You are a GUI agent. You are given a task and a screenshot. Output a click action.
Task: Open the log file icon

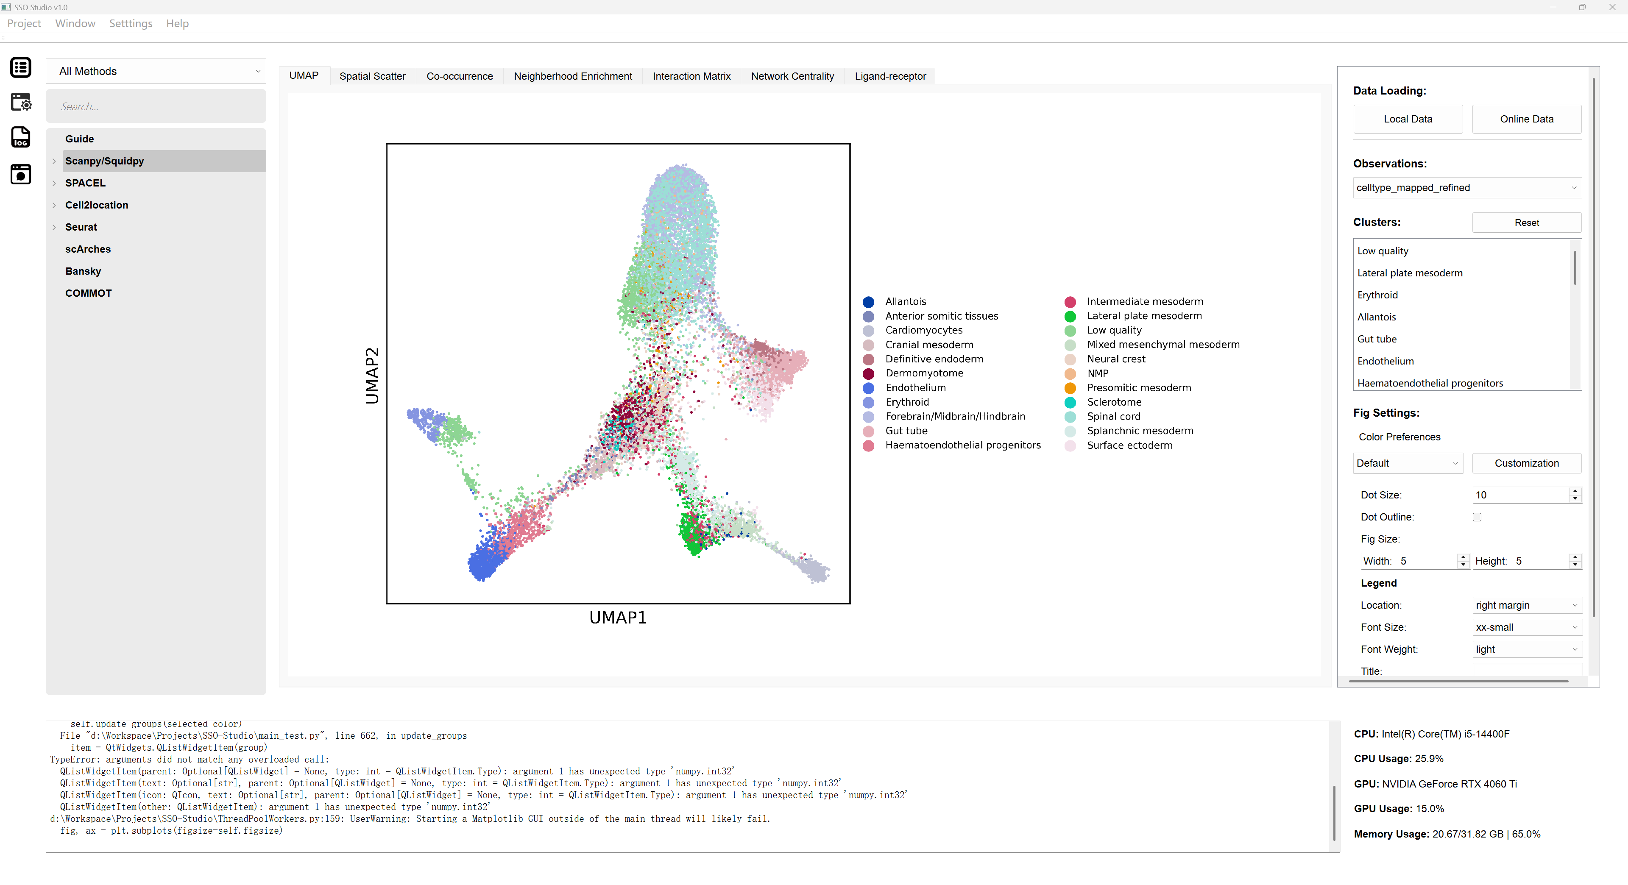tap(21, 137)
